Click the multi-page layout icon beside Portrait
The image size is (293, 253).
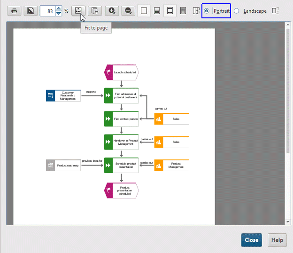click(x=196, y=11)
